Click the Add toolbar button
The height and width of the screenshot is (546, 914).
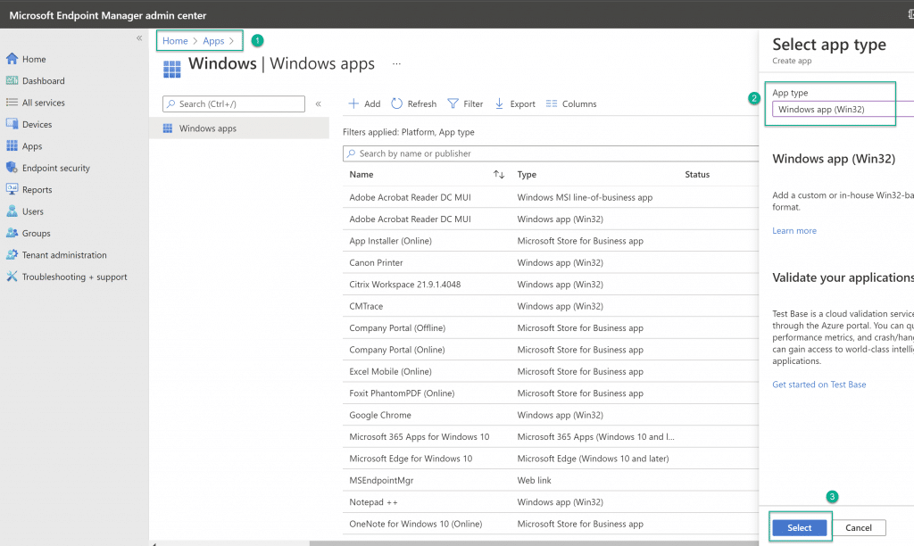(x=364, y=103)
